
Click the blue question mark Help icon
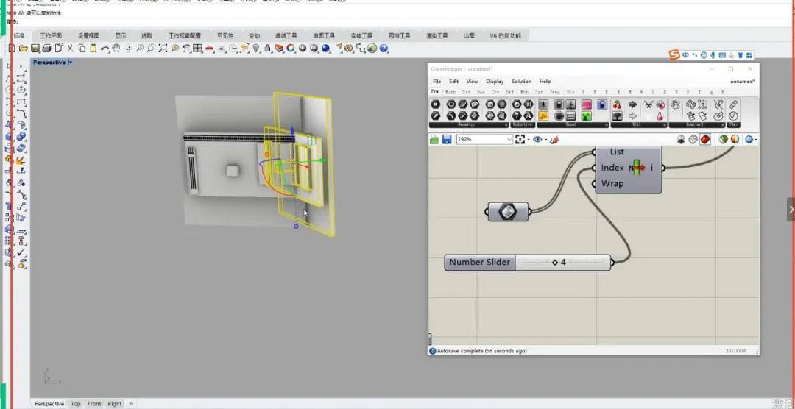(384, 48)
